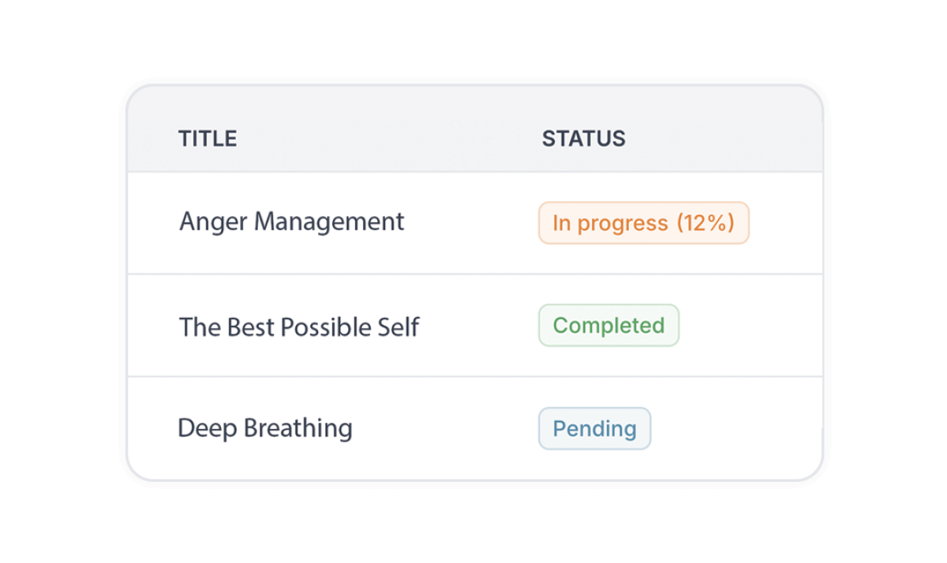
Task: Open the Deep Breathing entry
Action: point(265,429)
